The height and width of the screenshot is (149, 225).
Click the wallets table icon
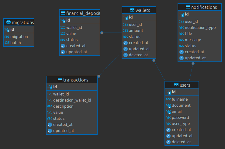point(132,10)
